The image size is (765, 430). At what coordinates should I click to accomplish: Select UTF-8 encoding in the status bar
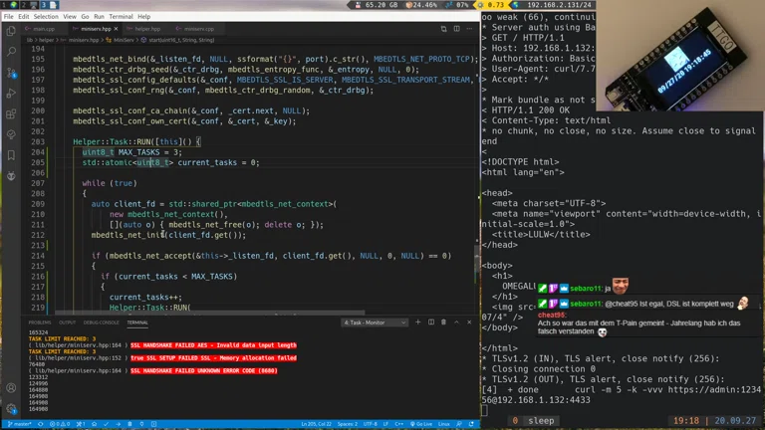click(371, 424)
